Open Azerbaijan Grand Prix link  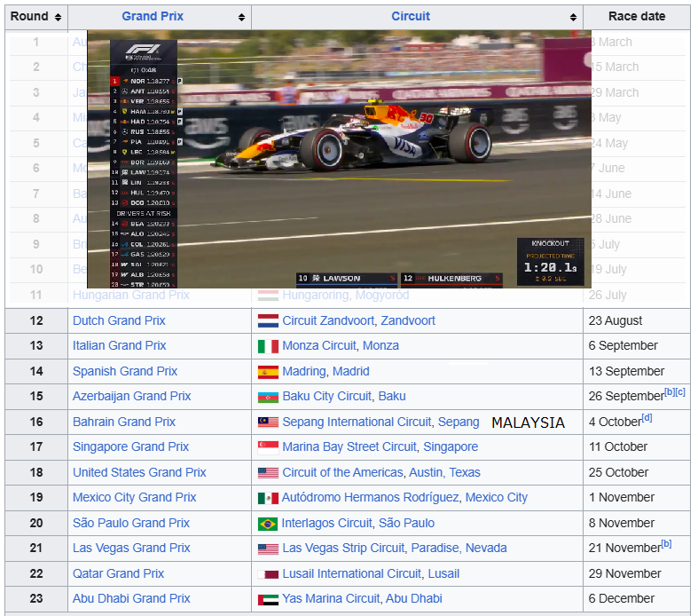(132, 397)
